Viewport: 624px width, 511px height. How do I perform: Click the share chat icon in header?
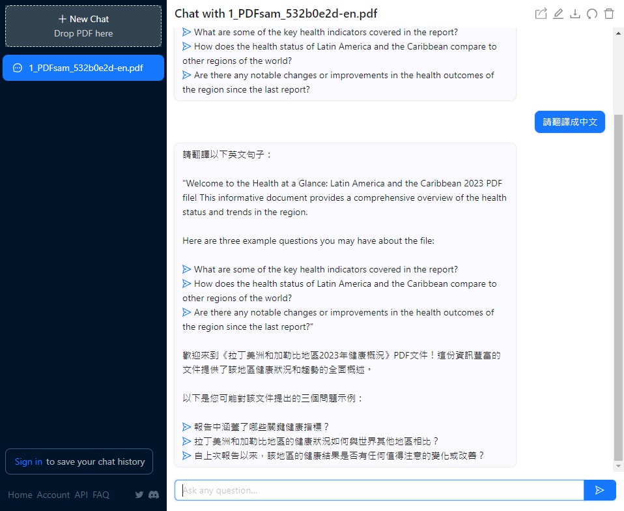pyautogui.click(x=541, y=14)
